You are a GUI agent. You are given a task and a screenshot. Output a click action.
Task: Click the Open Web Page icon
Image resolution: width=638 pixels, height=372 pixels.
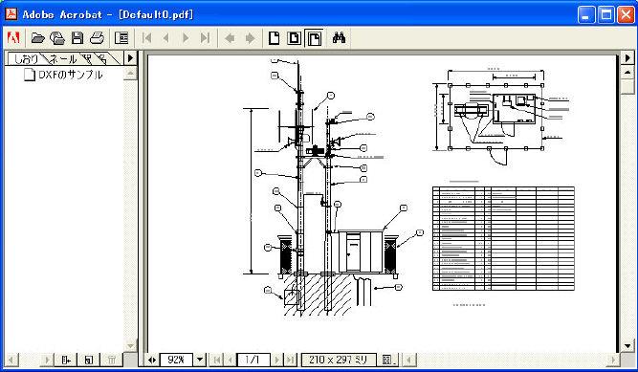(x=57, y=38)
